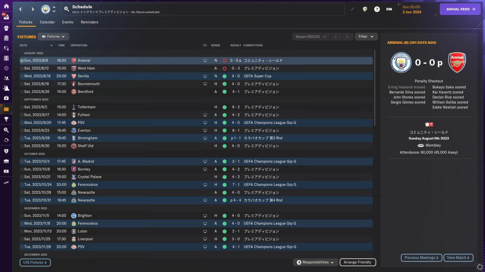485x272 pixels.
Task: Click the Sun 2 Jun 2024 date box
Action: pyautogui.click(x=417, y=9)
